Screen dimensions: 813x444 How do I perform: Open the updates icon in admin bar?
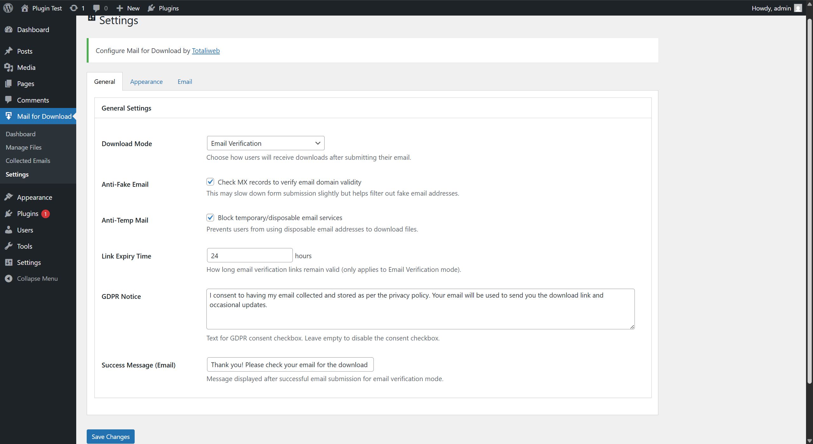pyautogui.click(x=74, y=8)
